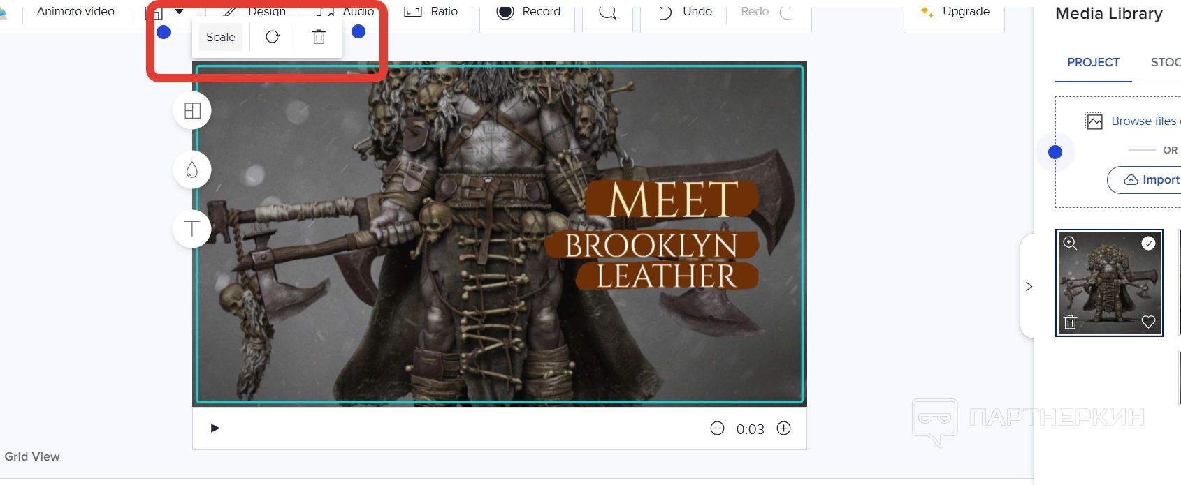Switch to Grid View

click(x=32, y=456)
